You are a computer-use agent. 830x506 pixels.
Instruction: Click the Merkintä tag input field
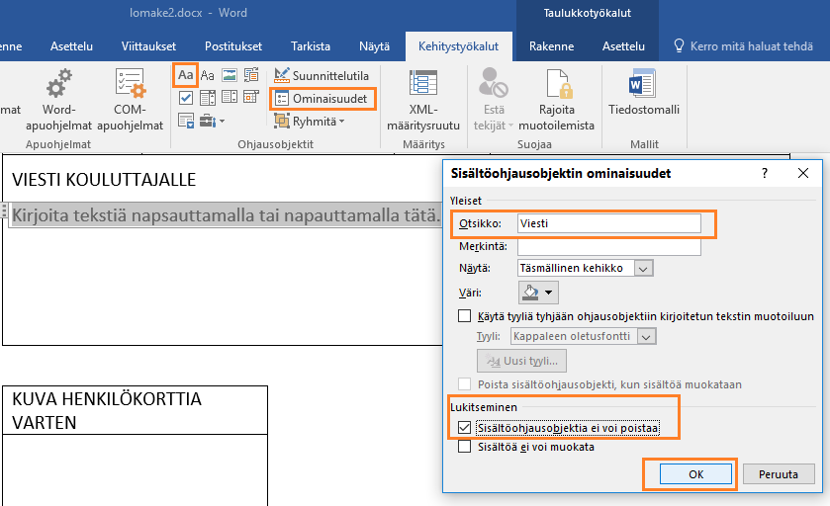tap(608, 246)
